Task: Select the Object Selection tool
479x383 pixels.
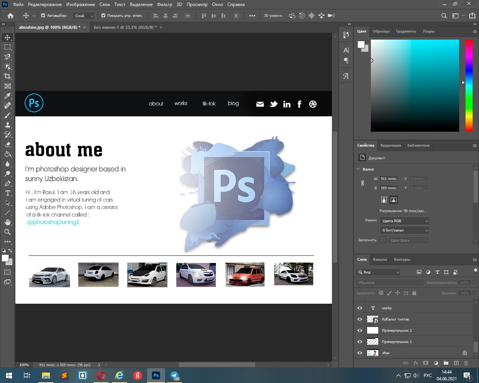Action: (x=7, y=67)
